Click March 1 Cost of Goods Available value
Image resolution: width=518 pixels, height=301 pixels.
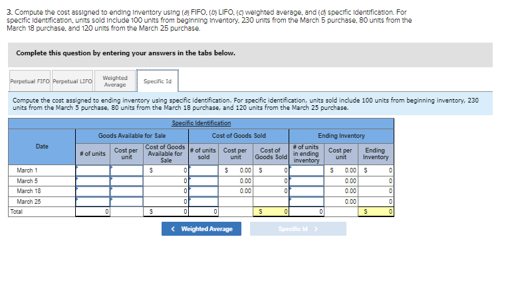[x=166, y=170]
